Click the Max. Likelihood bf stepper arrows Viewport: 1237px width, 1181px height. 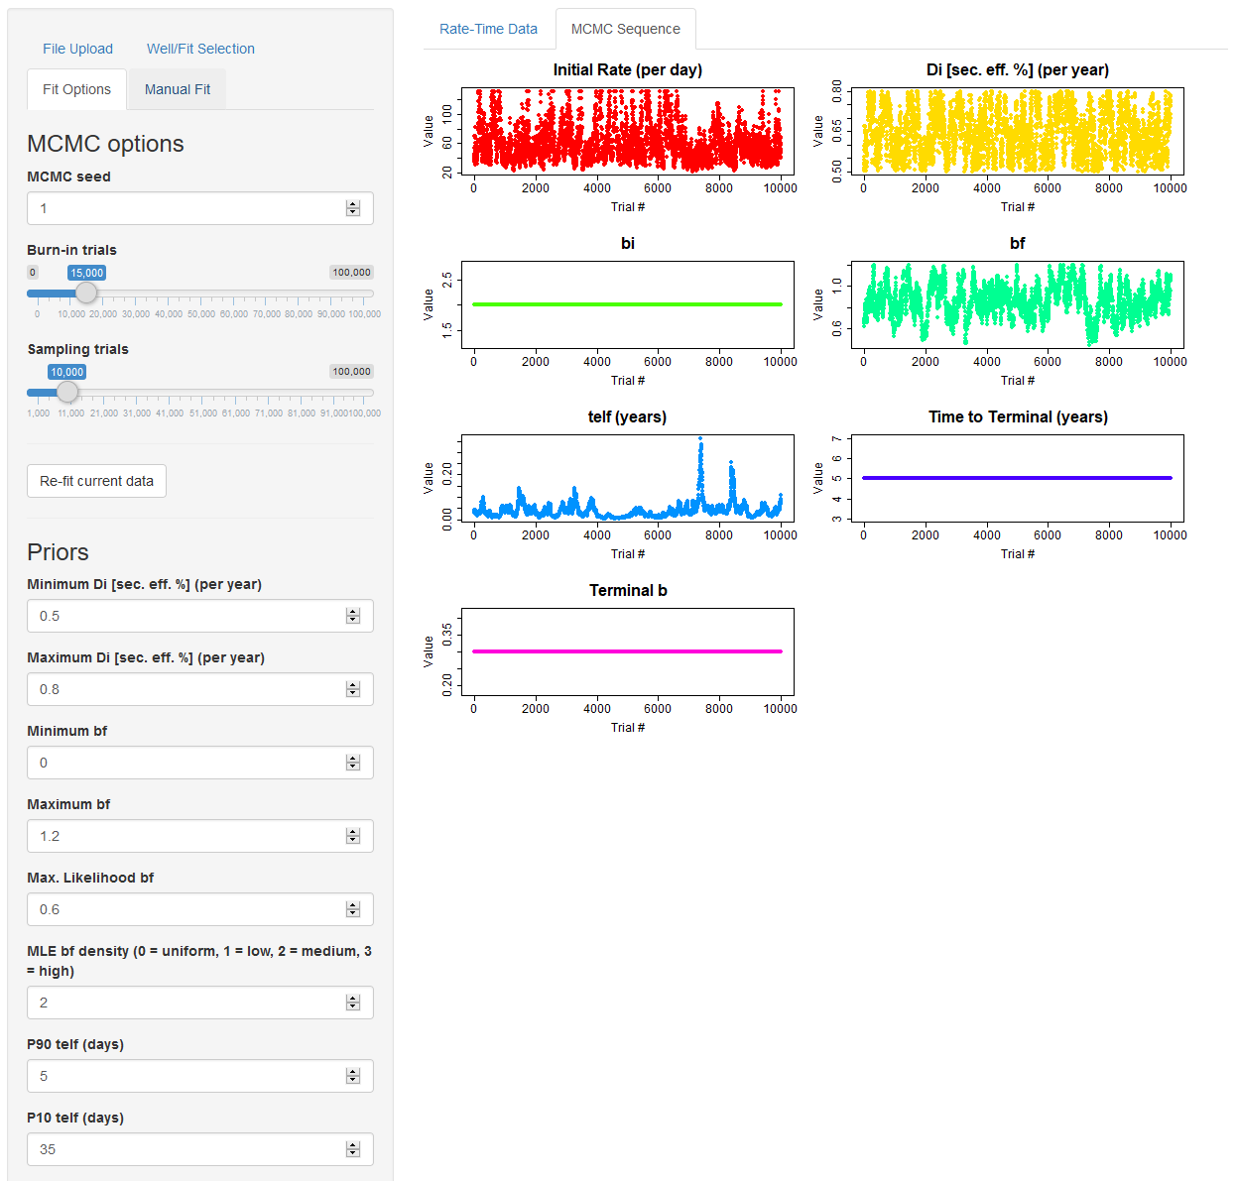click(352, 909)
